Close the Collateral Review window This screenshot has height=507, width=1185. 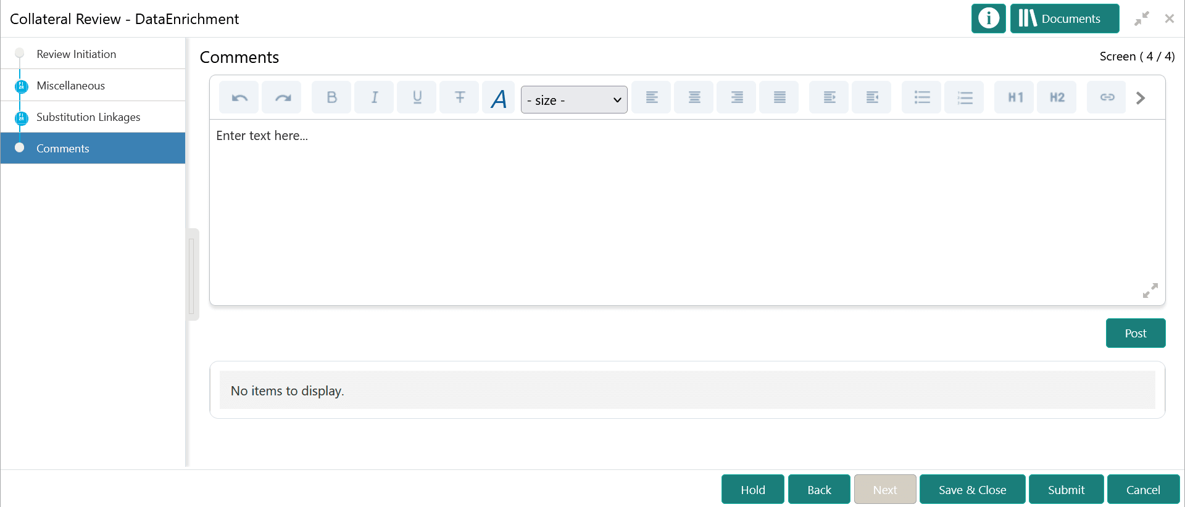pos(1169,19)
